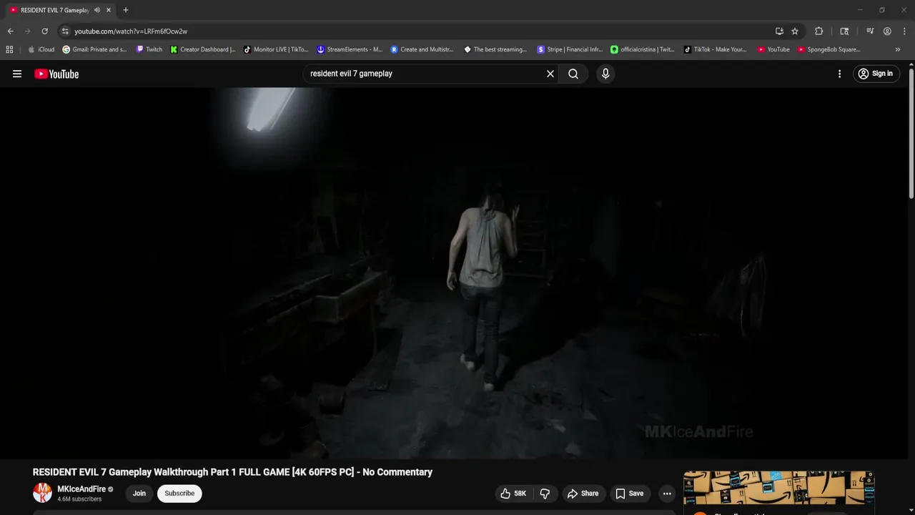Open the Twitch bookmark

point(149,49)
